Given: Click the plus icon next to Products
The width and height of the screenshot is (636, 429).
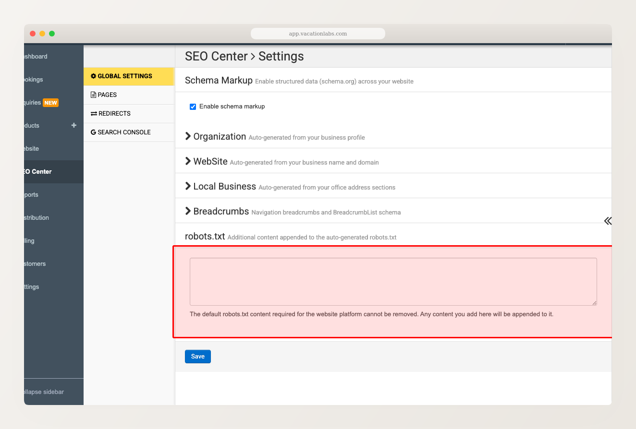Looking at the screenshot, I should (x=74, y=126).
